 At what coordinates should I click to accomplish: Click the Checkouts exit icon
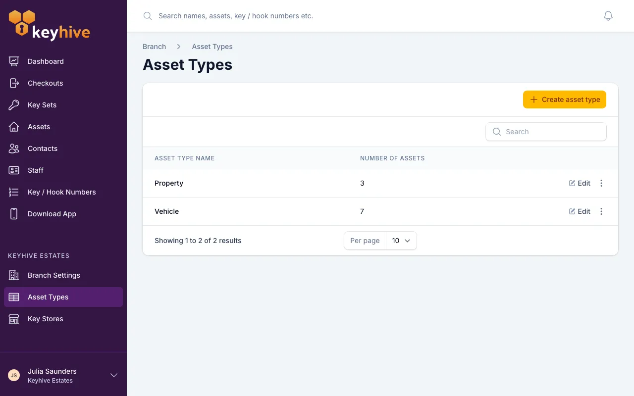14,83
